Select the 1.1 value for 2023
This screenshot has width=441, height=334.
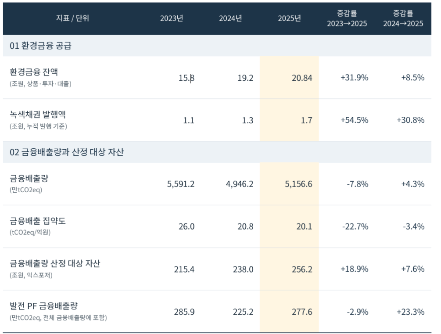tap(189, 120)
